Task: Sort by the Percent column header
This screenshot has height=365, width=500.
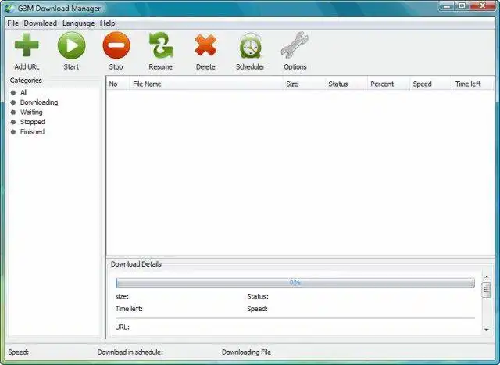Action: tap(388, 84)
